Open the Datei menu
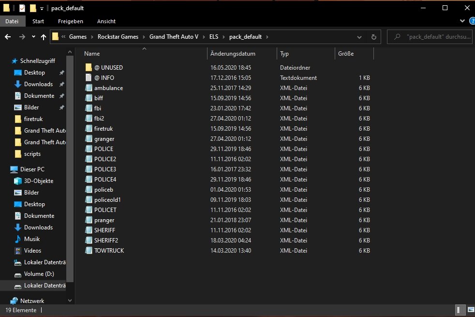This screenshot has width=475, height=317. 12,21
